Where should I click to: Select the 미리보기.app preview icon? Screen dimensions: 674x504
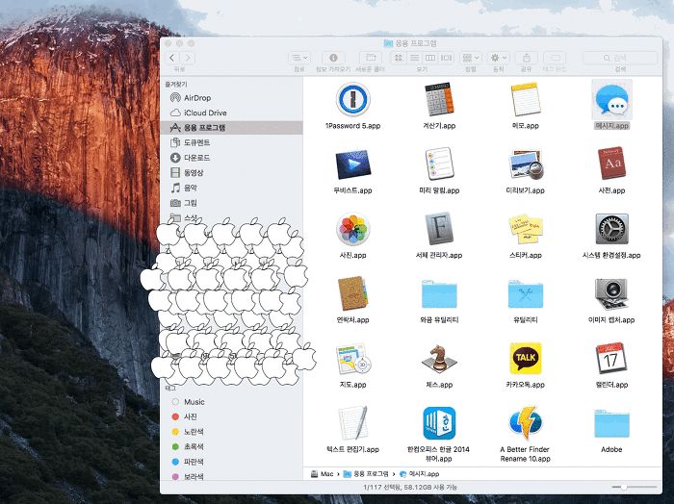526,164
